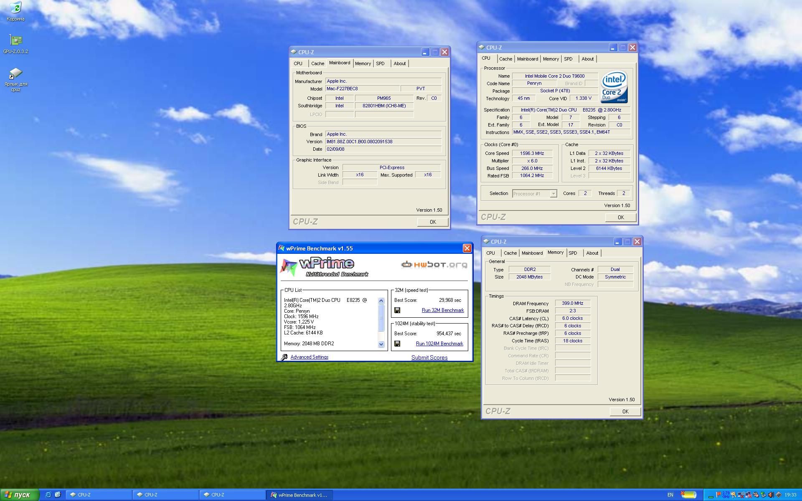
Task: Click the Core Speed value 1596.3 MHz
Action: point(532,153)
